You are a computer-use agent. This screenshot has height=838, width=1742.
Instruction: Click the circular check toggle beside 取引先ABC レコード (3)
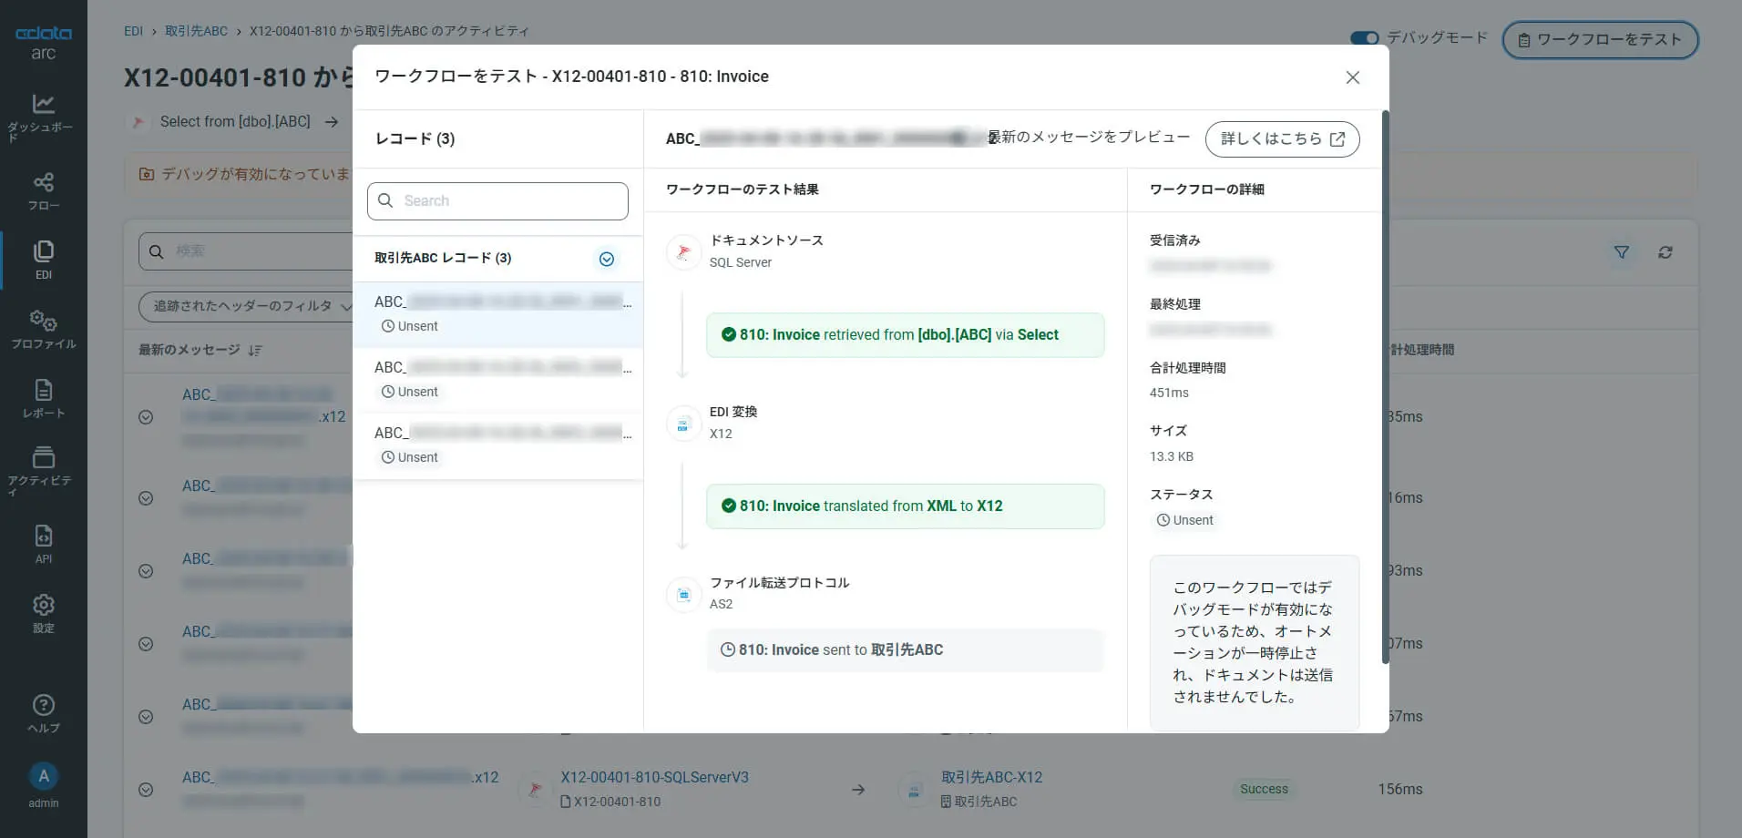[607, 260]
